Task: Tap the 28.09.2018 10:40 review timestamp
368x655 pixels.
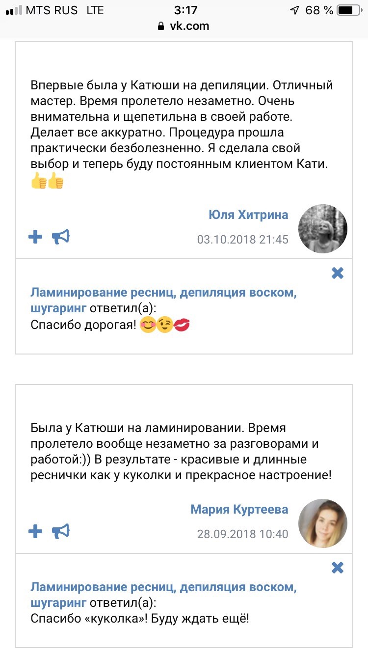Action: click(242, 534)
